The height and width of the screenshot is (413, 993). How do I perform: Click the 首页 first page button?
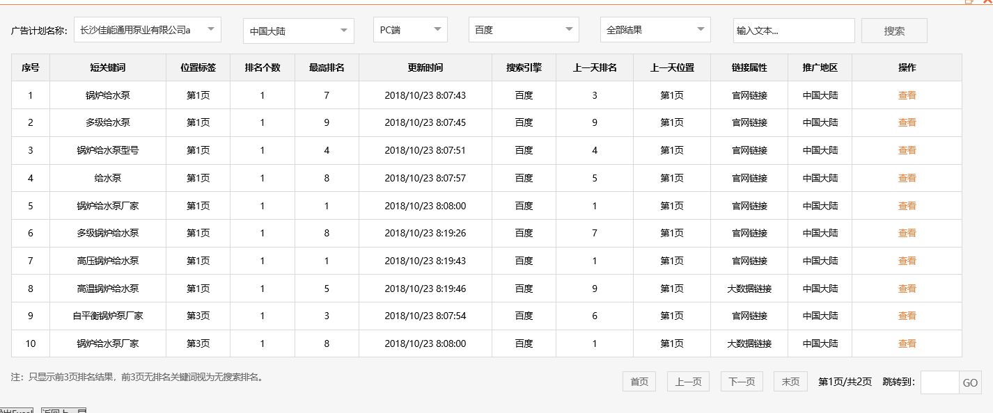tap(639, 381)
